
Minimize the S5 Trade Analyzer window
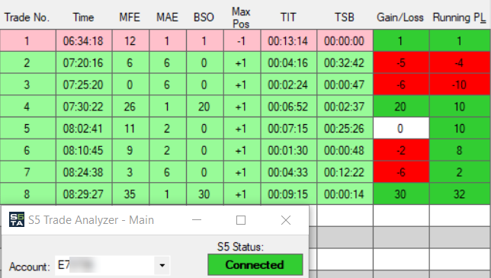click(197, 220)
